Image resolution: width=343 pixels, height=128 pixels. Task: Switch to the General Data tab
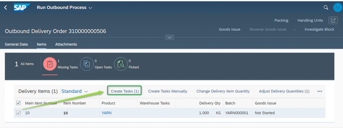16,44
